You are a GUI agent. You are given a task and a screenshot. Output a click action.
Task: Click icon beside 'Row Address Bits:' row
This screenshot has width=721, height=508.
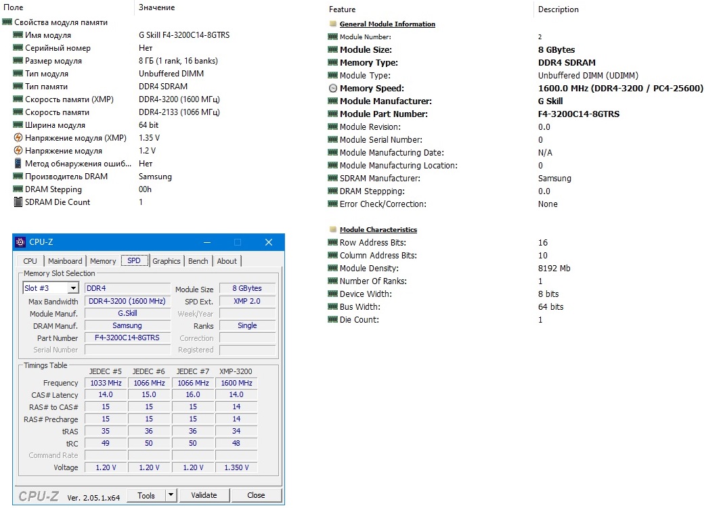[x=333, y=243]
